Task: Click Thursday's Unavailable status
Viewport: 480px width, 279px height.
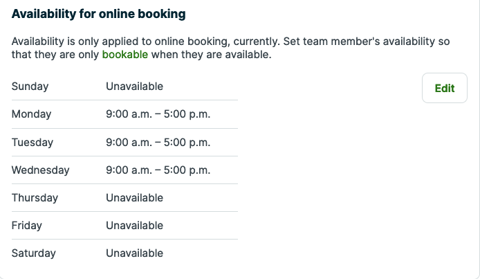Action: (134, 197)
